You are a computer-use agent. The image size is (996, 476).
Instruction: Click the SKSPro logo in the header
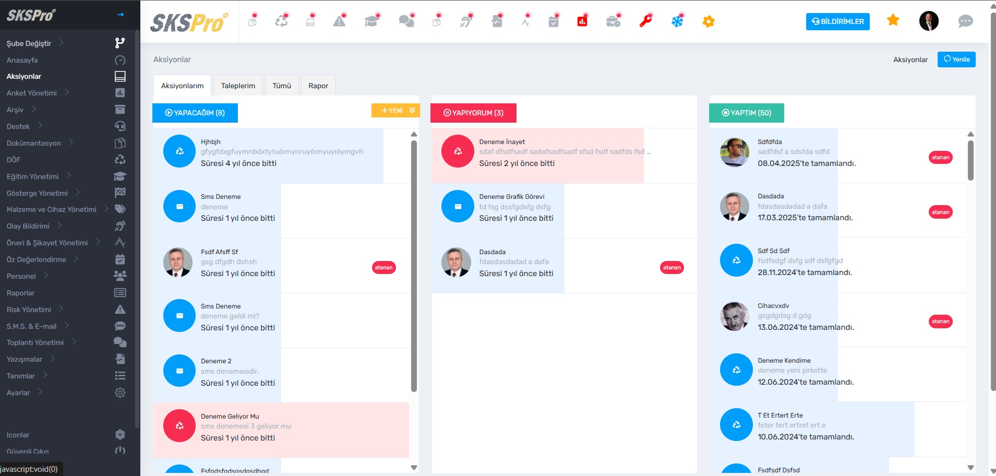[189, 22]
